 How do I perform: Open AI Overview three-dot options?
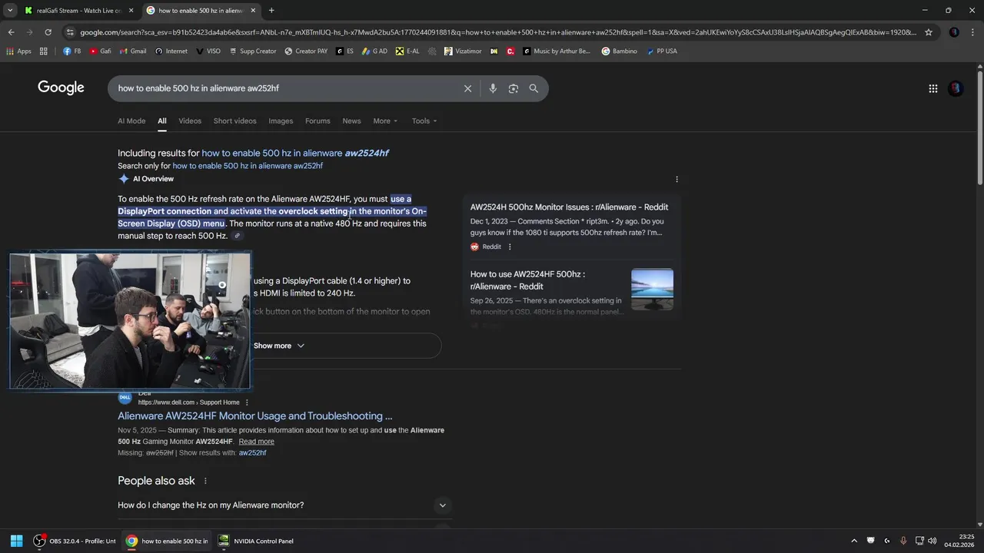click(x=676, y=179)
